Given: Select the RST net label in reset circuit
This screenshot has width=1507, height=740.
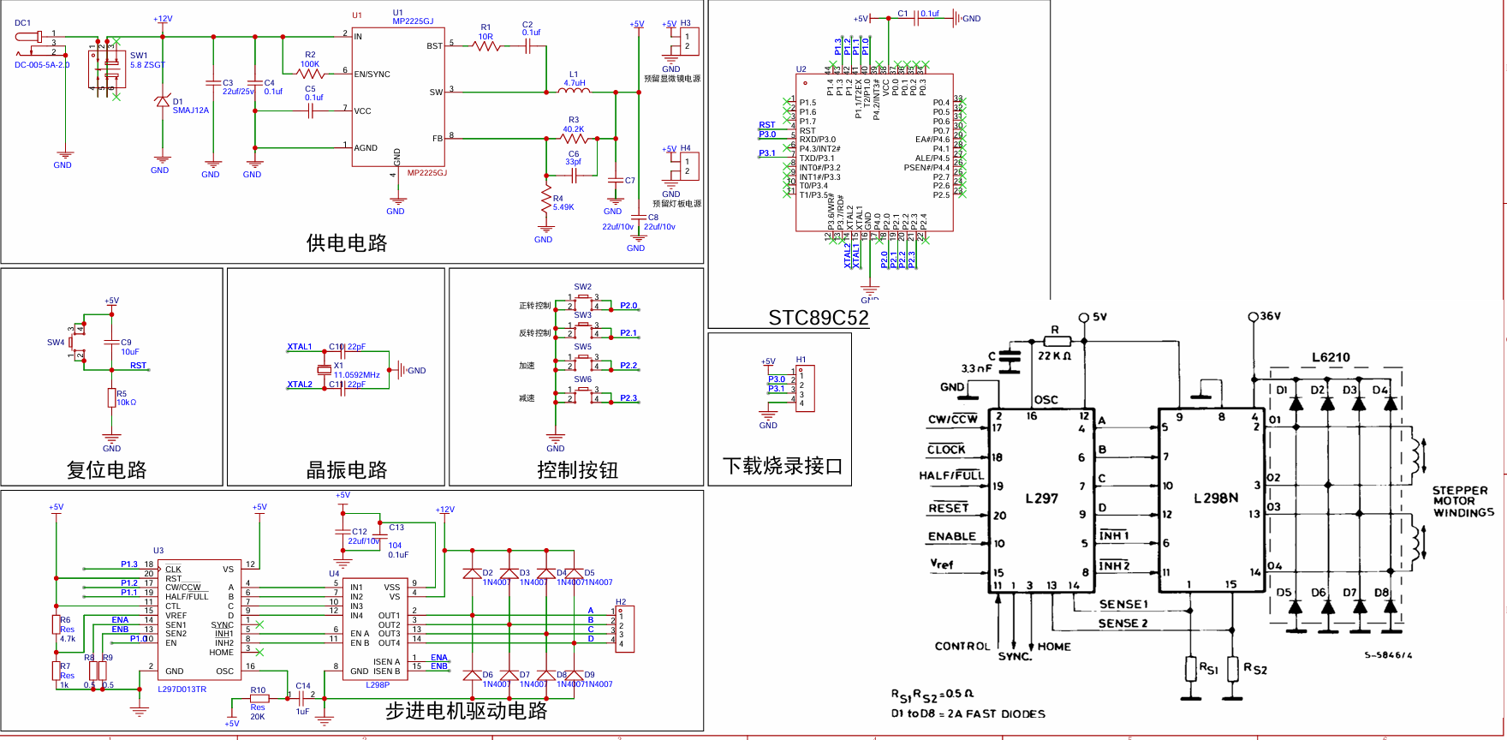Looking at the screenshot, I should coord(138,366).
